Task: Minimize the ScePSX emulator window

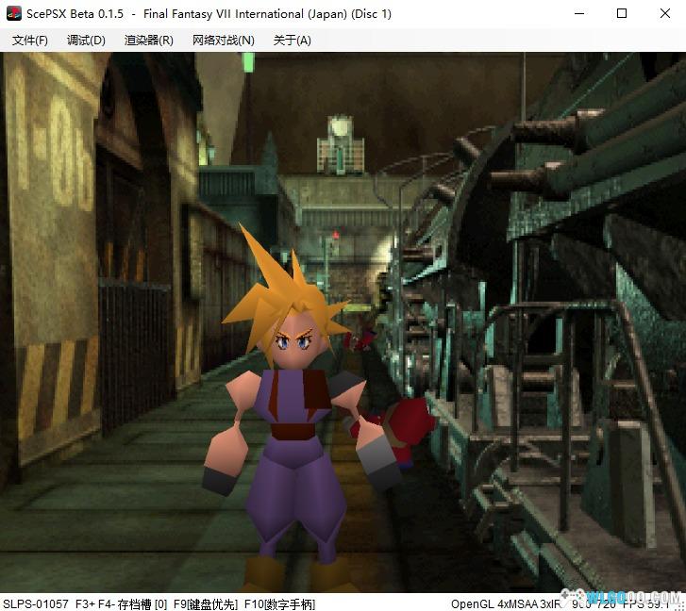Action: [577, 14]
